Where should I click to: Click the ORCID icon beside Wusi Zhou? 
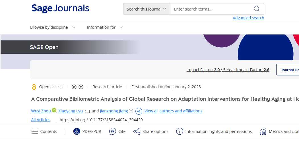(x=54, y=110)
